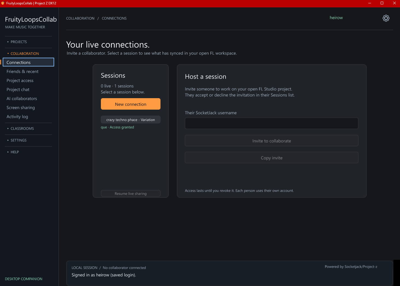400x286 pixels.
Task: Click the 'Host a session' heading
Action: pyautogui.click(x=205, y=77)
